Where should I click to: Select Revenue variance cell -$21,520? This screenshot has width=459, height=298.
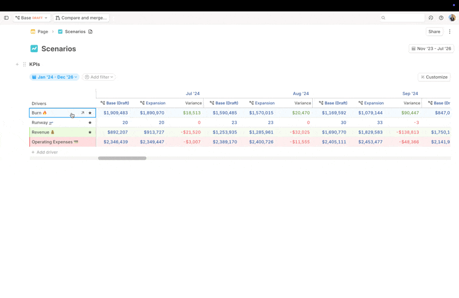(190, 132)
